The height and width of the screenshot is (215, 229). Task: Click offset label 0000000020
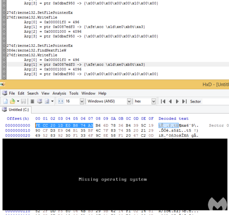pos(18,136)
